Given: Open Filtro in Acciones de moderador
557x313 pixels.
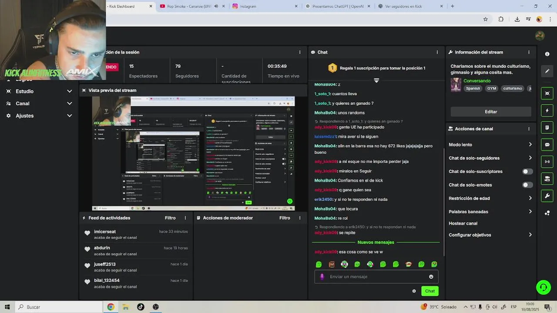Looking at the screenshot, I should coord(285,218).
